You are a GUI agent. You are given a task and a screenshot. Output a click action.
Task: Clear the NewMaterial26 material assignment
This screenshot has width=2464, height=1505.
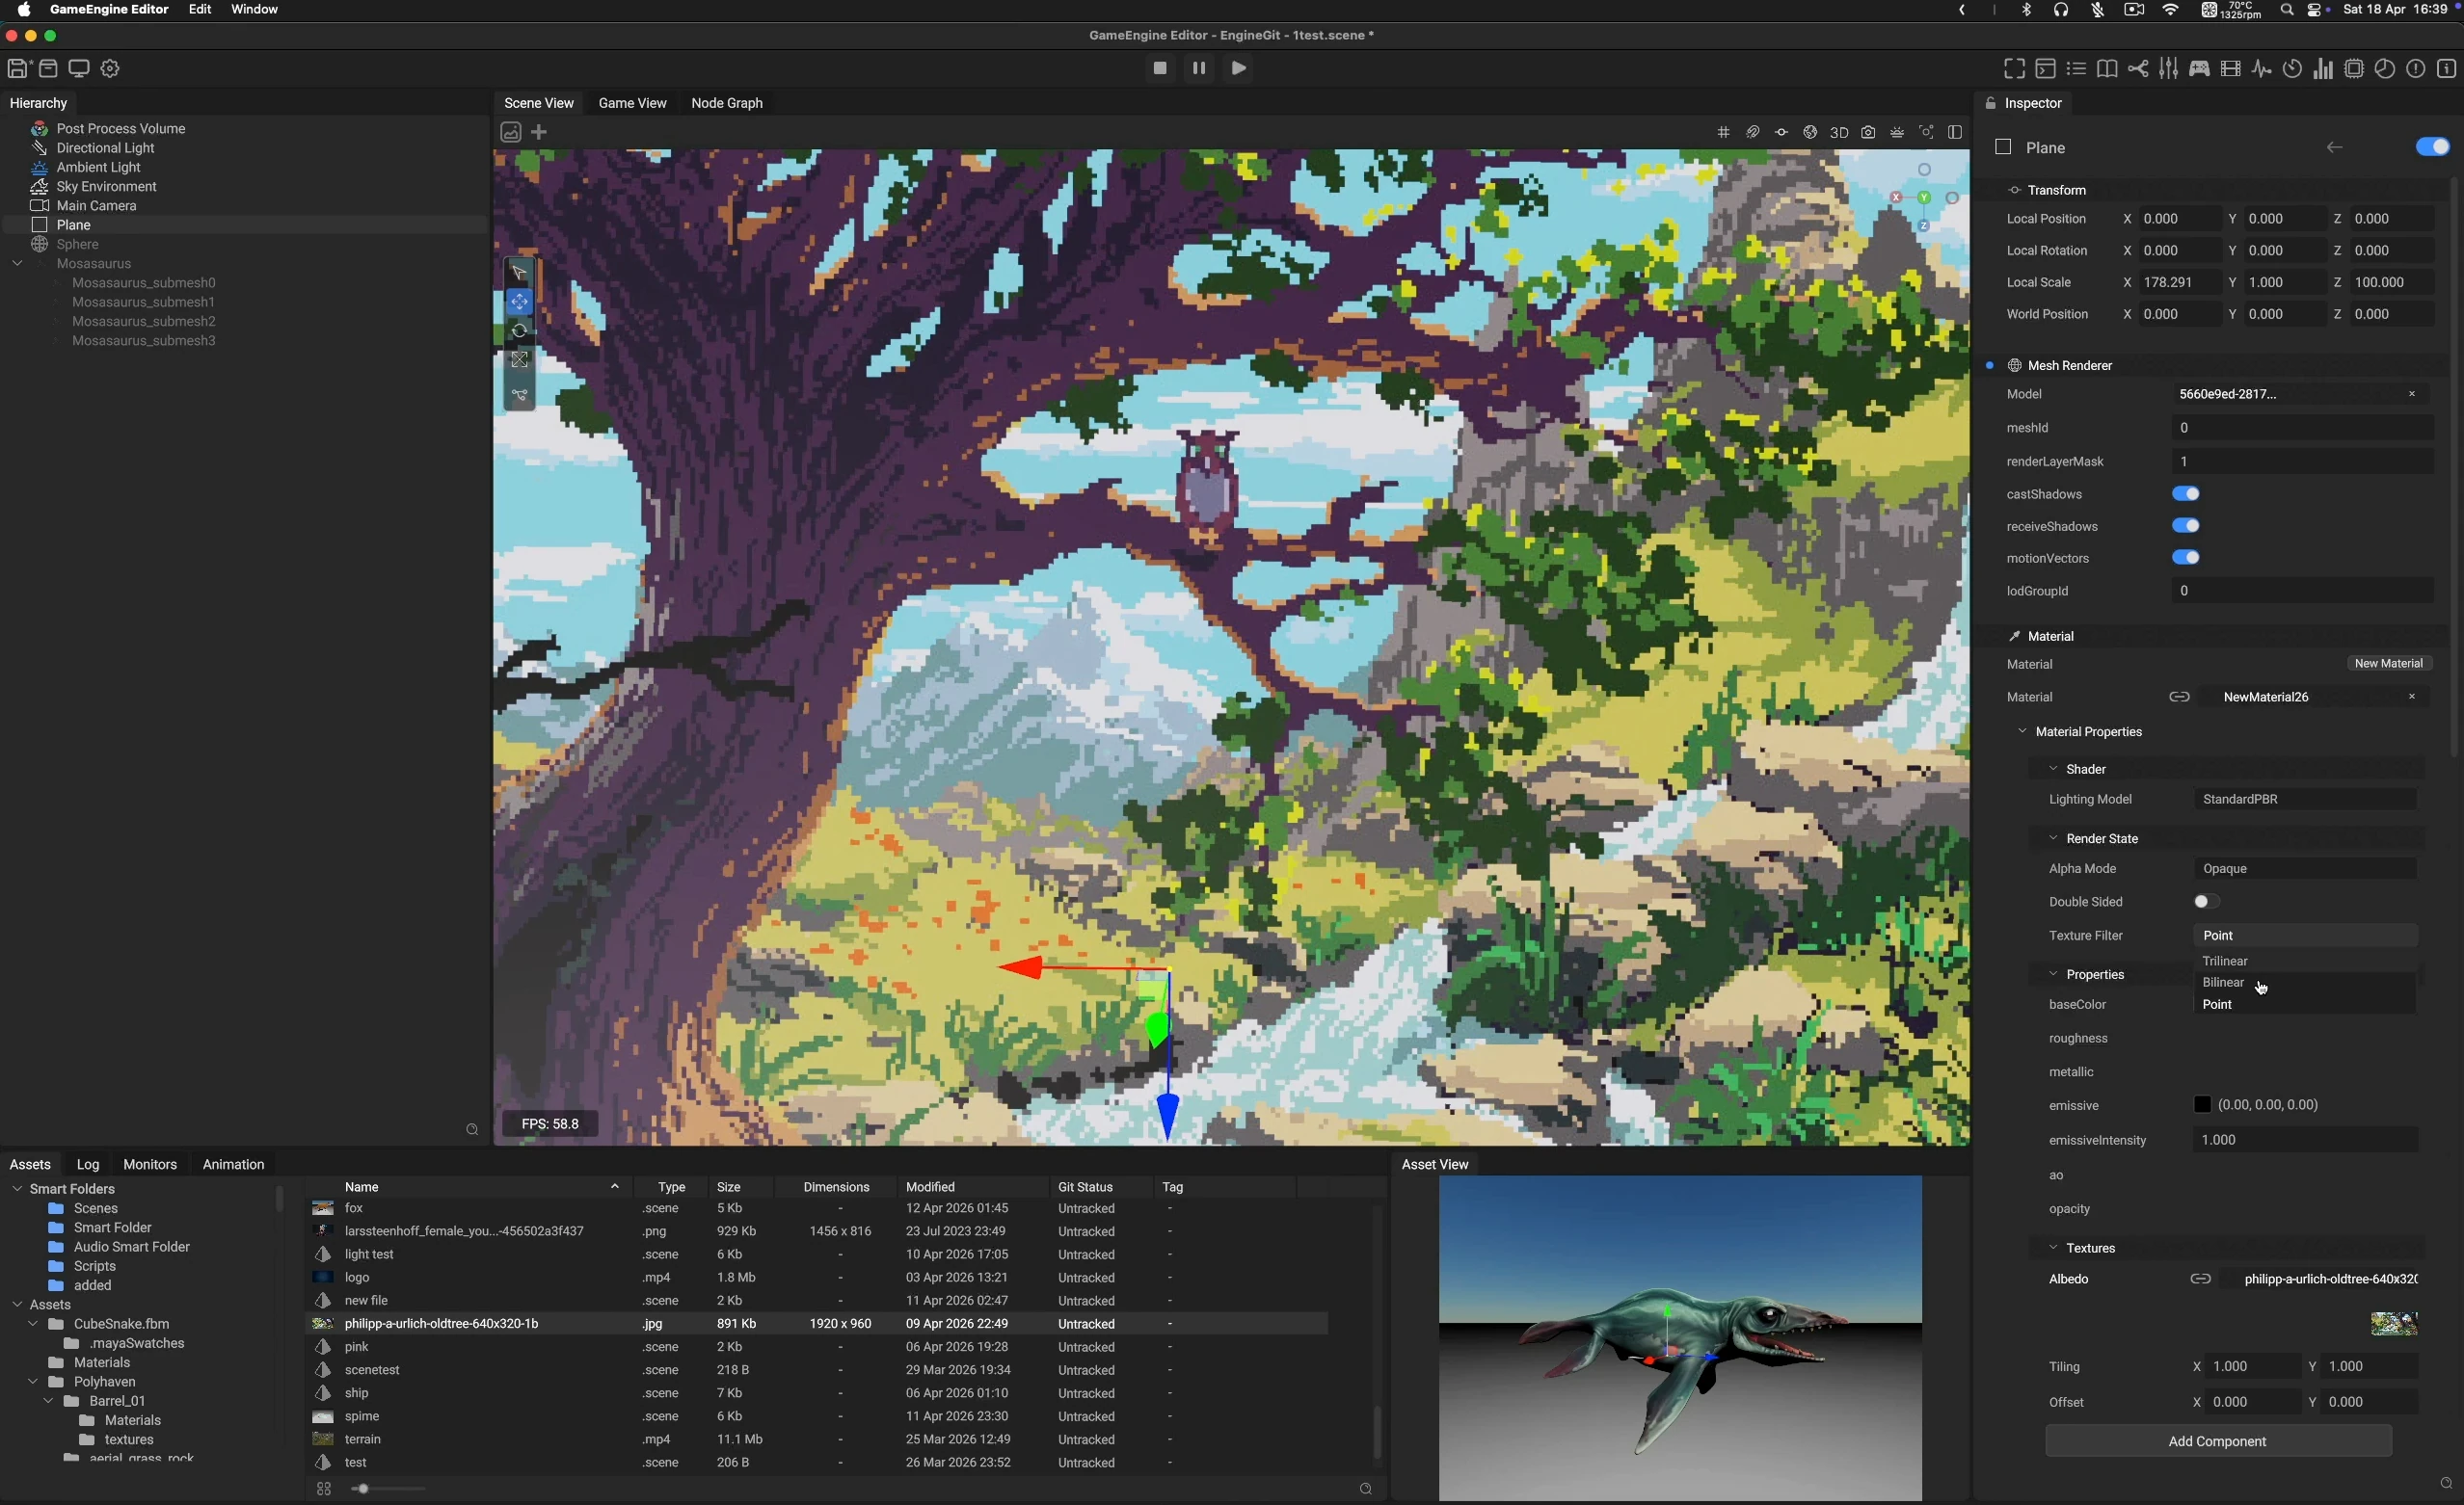(2412, 697)
